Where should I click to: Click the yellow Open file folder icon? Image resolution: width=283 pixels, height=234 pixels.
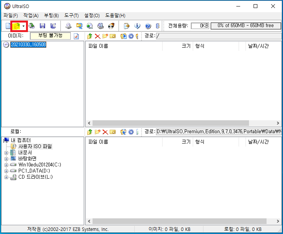point(17,26)
